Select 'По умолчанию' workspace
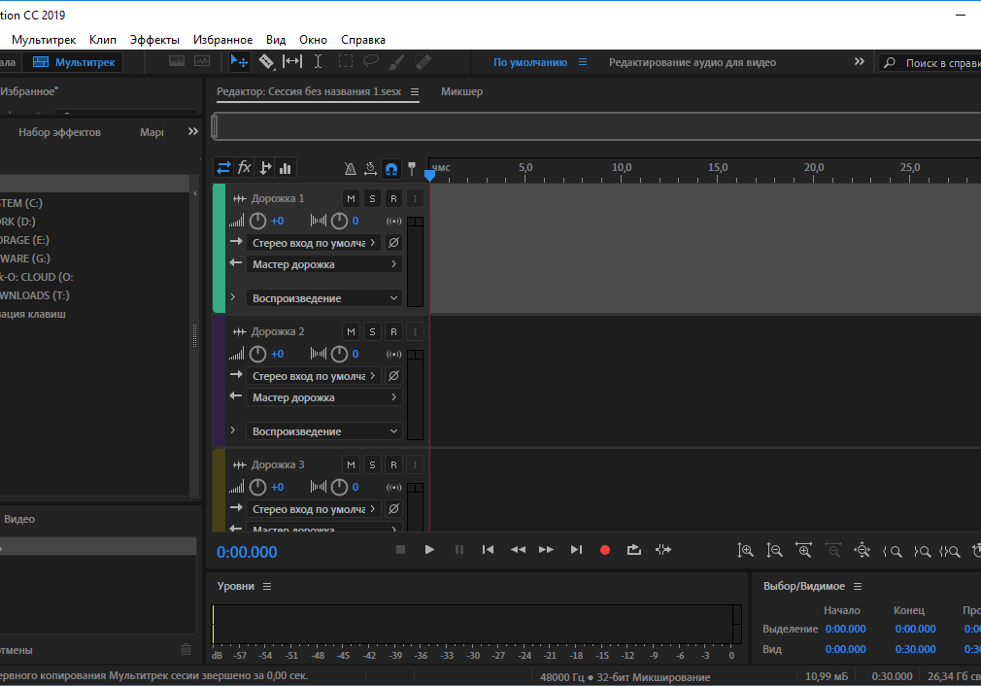This screenshot has height=686, width=981. coord(530,62)
